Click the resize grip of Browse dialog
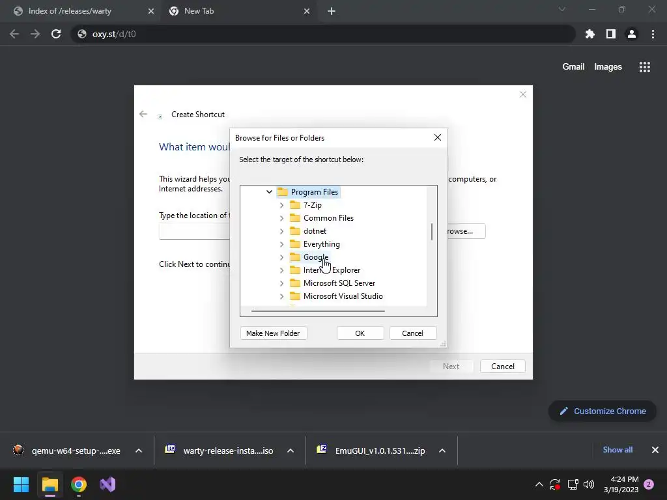This screenshot has height=500, width=667. 443,344
